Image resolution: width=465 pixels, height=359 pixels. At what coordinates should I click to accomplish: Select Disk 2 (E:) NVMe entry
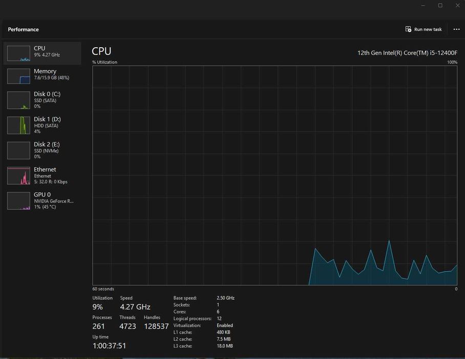[x=42, y=151]
